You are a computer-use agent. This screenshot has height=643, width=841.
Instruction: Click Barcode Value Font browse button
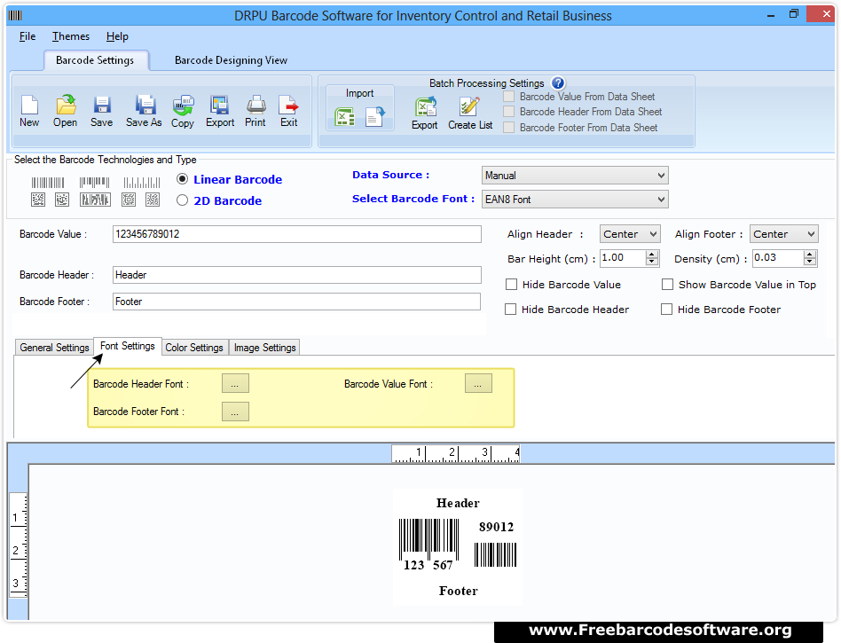478,384
